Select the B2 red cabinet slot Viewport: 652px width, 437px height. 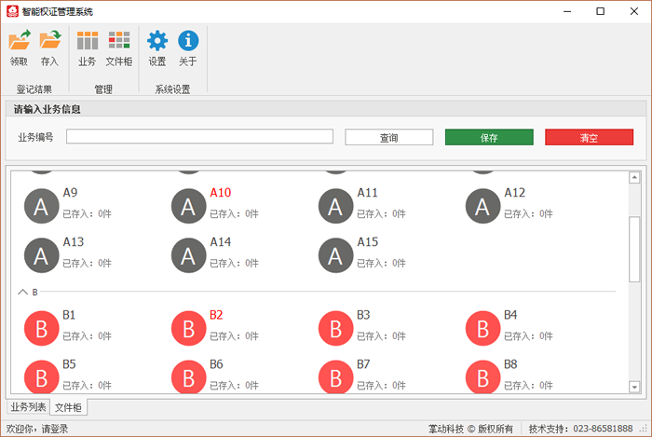pos(188,328)
